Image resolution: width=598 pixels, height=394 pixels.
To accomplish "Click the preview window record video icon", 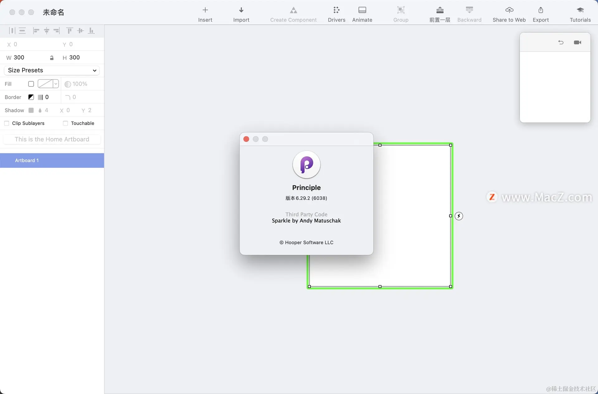I will pos(577,42).
